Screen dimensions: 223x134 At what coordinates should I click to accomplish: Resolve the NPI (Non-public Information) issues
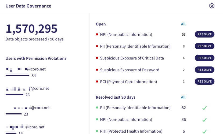point(204,34)
